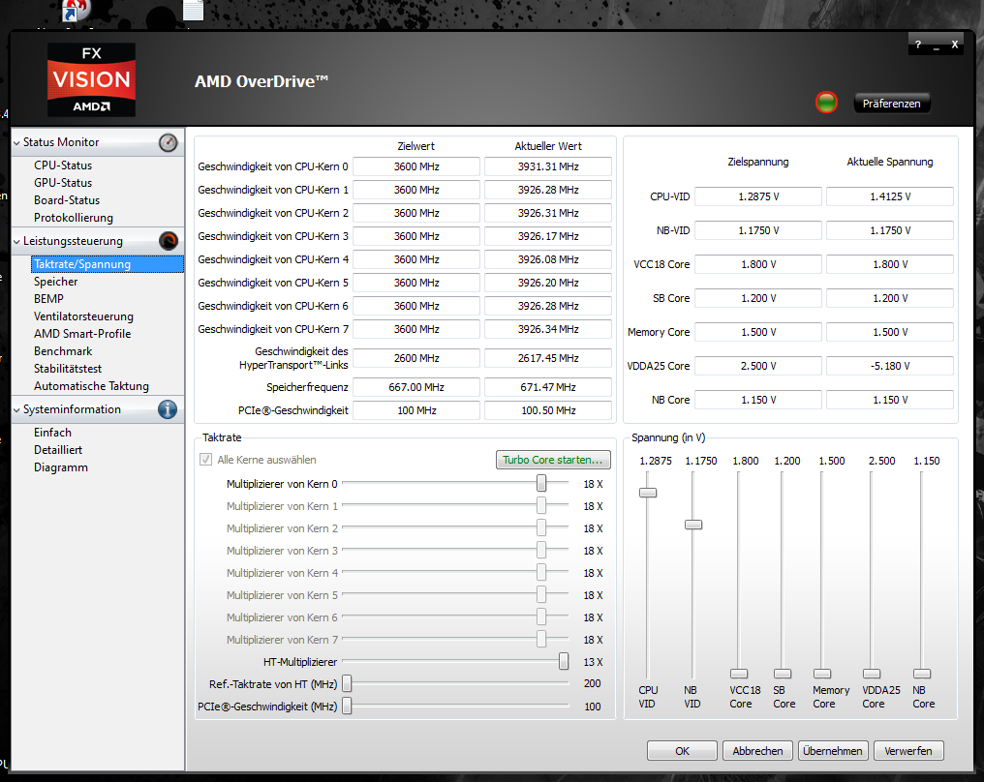Open Automatische Taktung page
984x782 pixels.
(91, 386)
